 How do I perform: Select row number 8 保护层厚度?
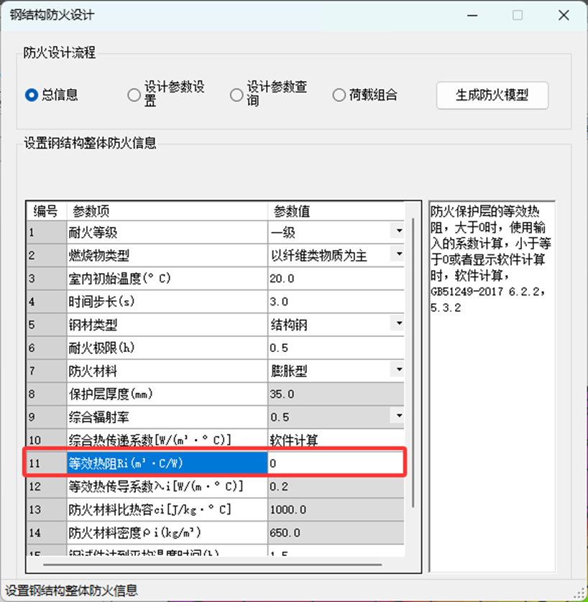point(46,394)
